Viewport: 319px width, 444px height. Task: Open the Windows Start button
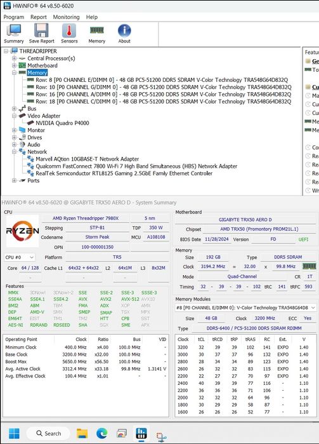point(14,433)
